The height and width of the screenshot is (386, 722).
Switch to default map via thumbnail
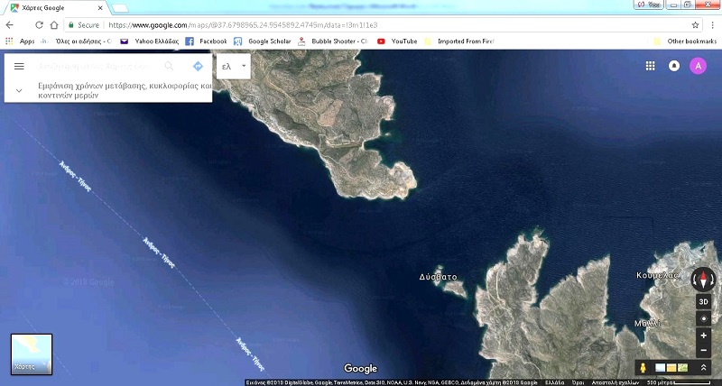tap(32, 354)
